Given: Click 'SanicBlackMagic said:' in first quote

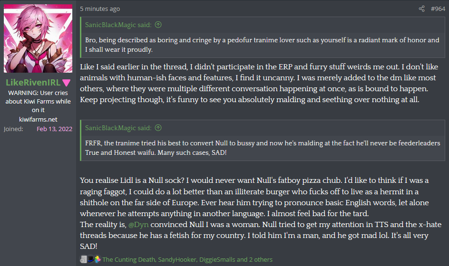Looking at the screenshot, I should (119, 25).
